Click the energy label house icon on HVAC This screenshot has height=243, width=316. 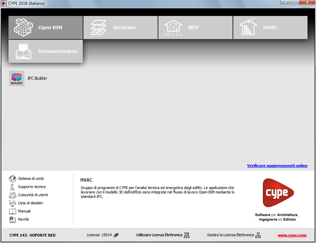pyautogui.click(x=248, y=27)
